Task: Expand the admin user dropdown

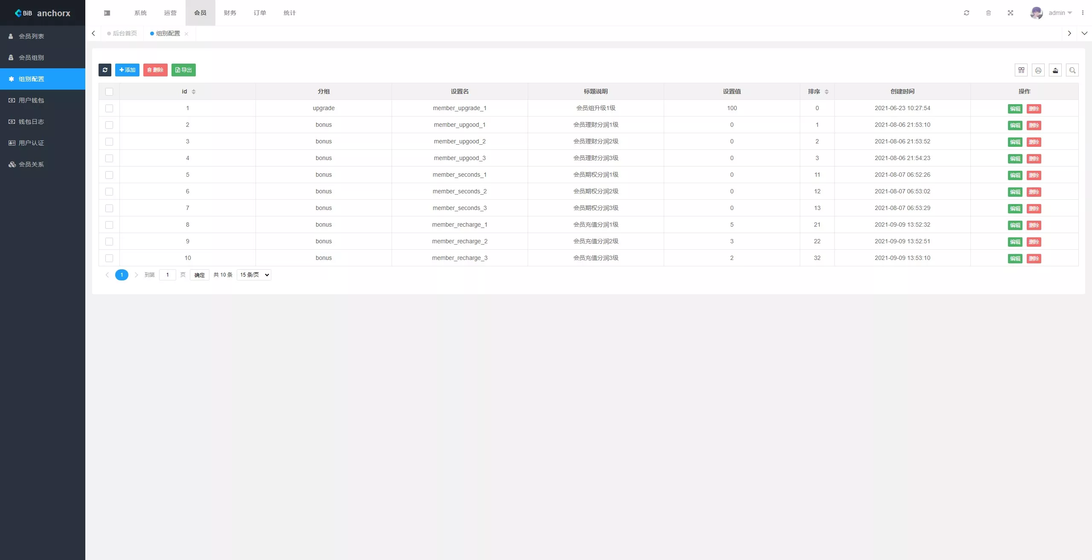Action: (1060, 13)
